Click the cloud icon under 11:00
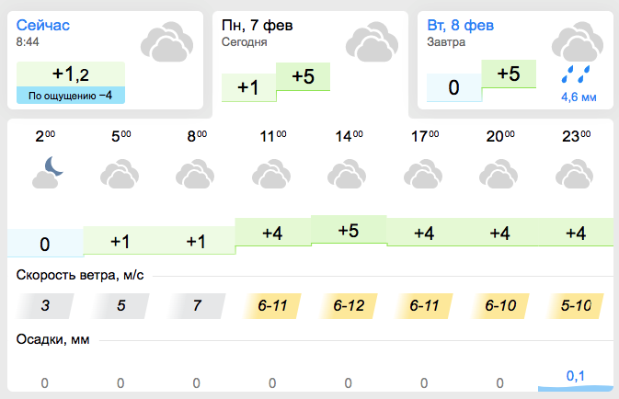This screenshot has width=619, height=399. point(271,174)
